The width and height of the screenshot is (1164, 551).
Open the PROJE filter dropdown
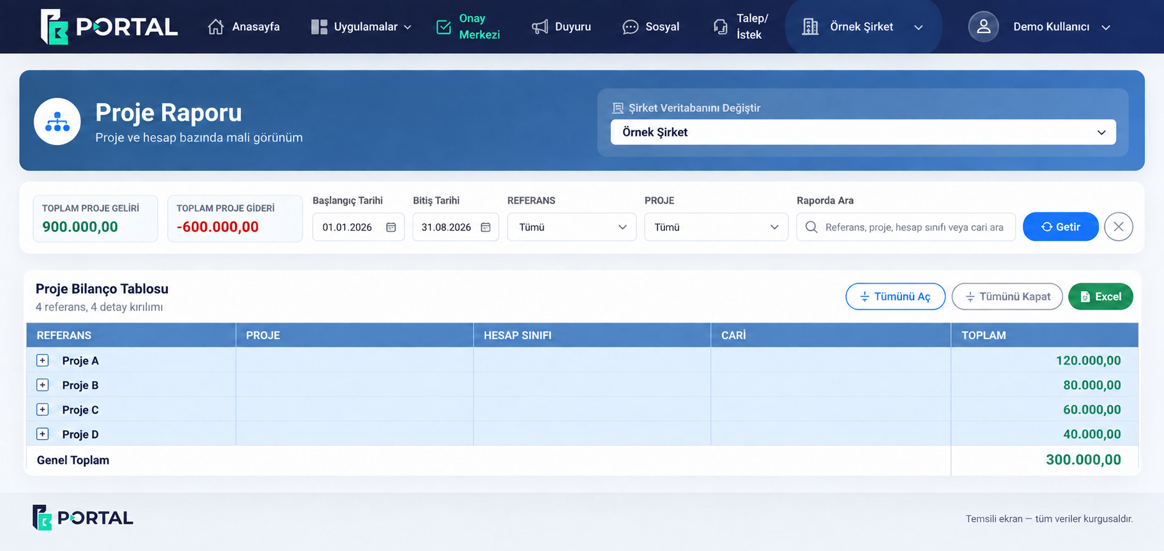tap(716, 227)
